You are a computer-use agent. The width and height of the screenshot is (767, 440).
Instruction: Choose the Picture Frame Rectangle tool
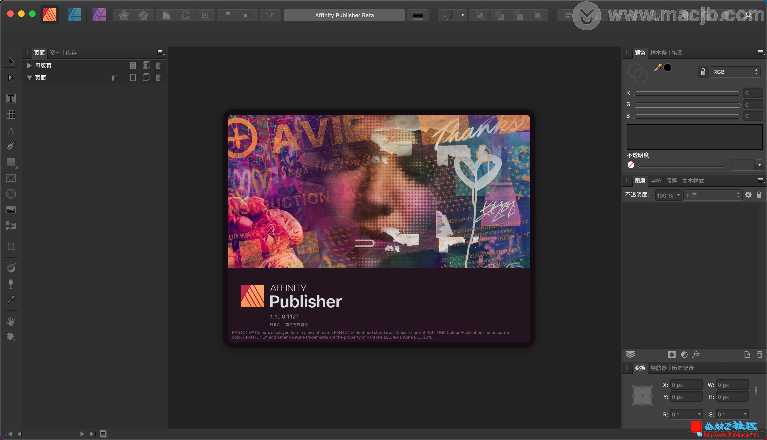tap(11, 178)
